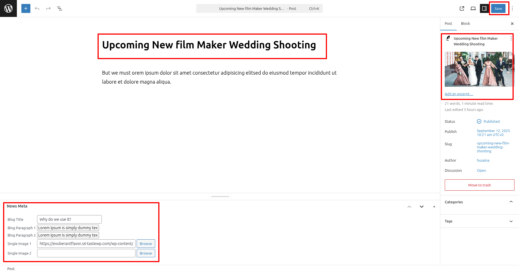Toggle the Settings sidebar panel icon

pyautogui.click(x=484, y=8)
